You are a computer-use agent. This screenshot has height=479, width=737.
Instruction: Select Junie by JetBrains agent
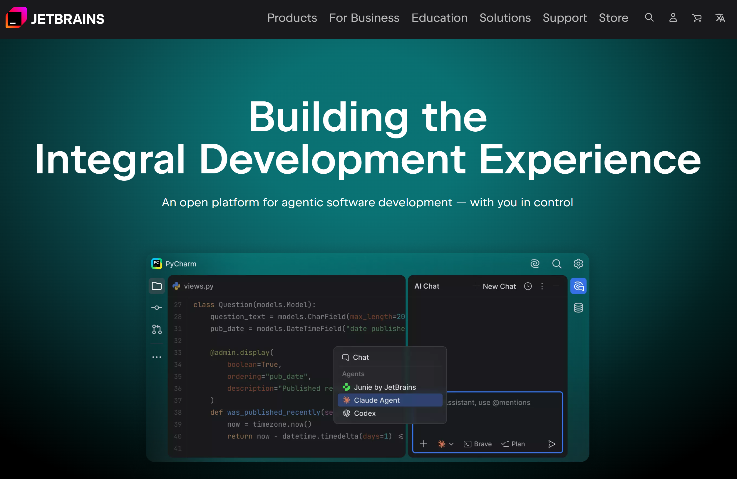390,387
